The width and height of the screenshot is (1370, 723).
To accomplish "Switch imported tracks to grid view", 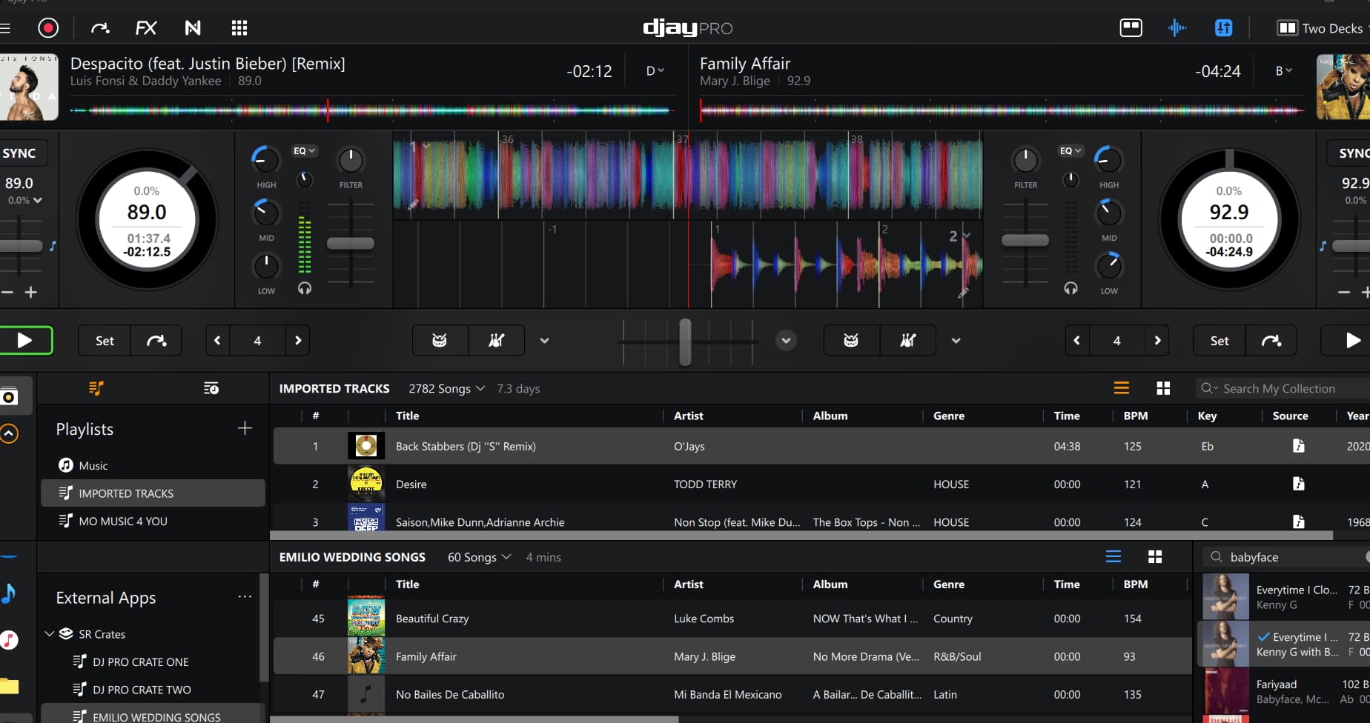I will coord(1163,388).
